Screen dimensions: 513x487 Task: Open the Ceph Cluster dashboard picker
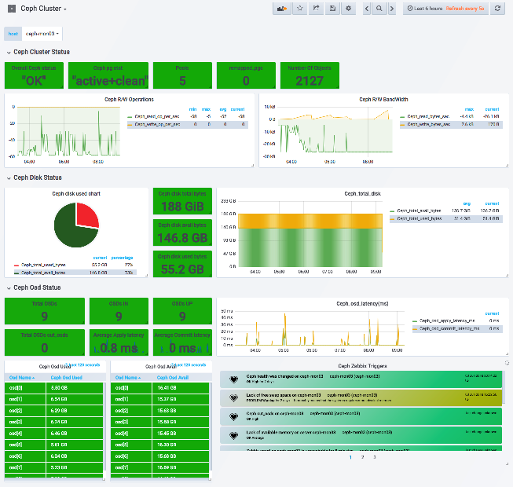tap(43, 9)
